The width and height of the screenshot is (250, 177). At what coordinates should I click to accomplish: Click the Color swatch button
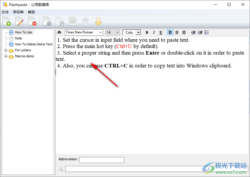(129, 33)
